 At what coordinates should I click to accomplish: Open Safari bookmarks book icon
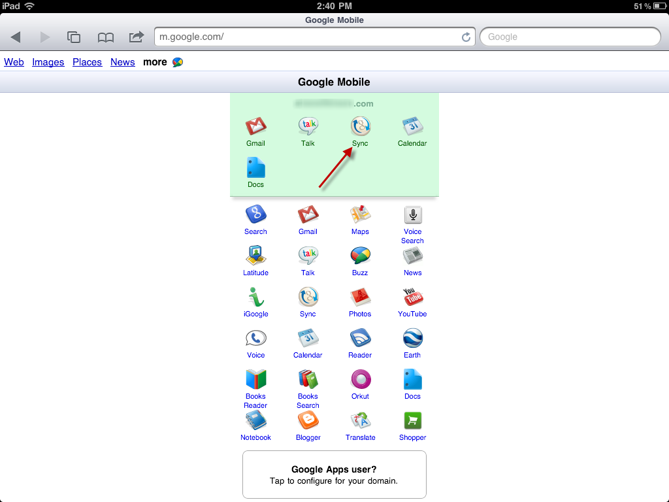[x=105, y=37]
